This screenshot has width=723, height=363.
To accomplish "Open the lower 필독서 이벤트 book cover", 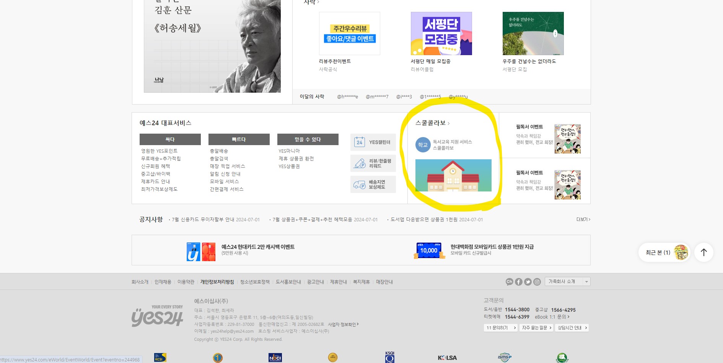I will point(568,185).
